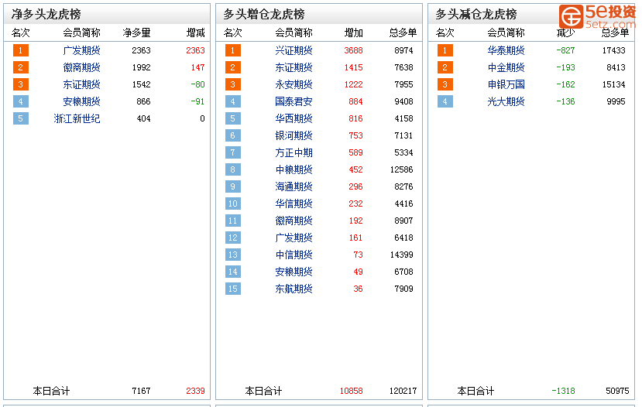Click 总多单 header in 多头增仓龙虎榜

(403, 32)
